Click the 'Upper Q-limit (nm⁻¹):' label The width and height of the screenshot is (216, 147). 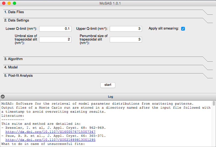point(92,29)
